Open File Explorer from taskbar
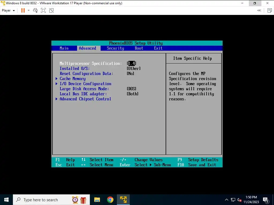 coord(97,200)
